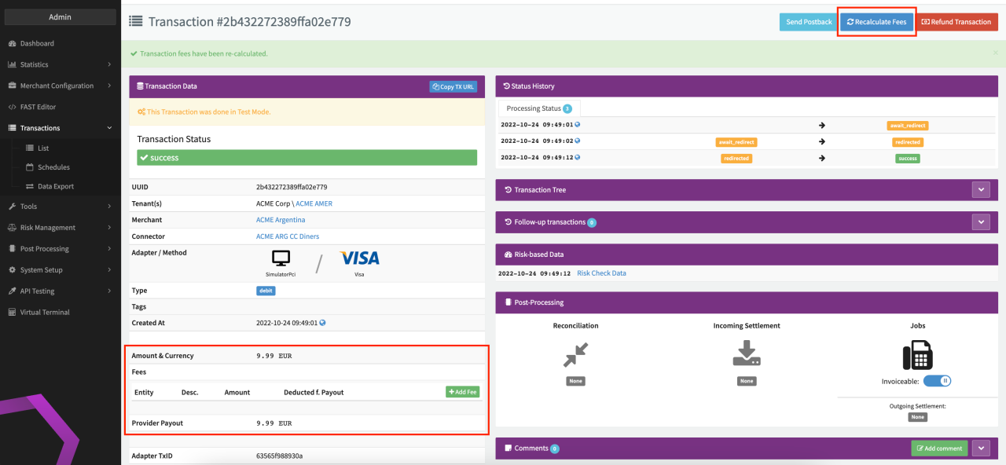Dismiss the green fees recalculated alert

point(996,53)
